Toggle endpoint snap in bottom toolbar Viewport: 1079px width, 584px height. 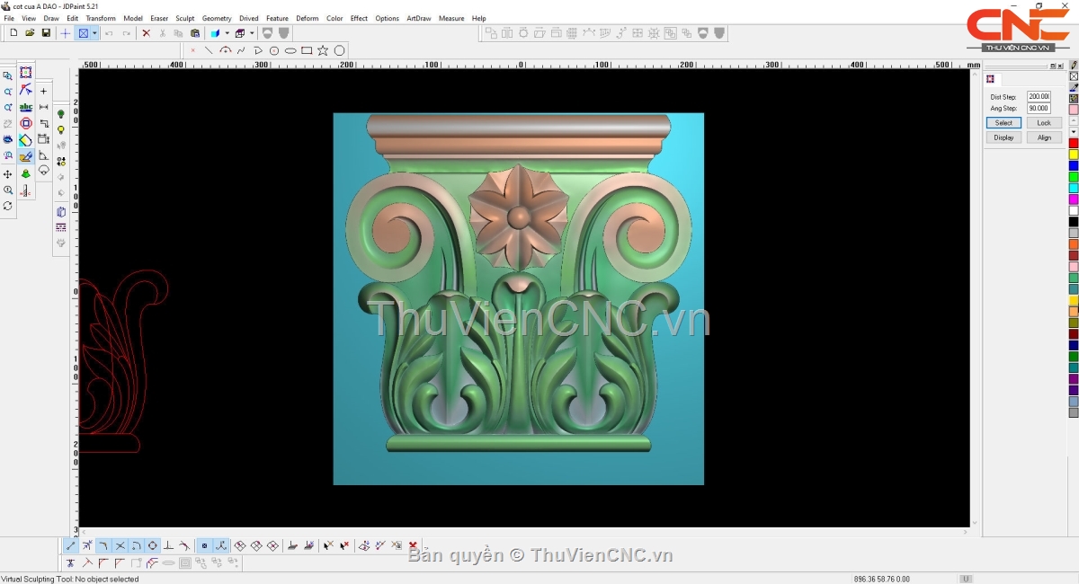[71, 545]
